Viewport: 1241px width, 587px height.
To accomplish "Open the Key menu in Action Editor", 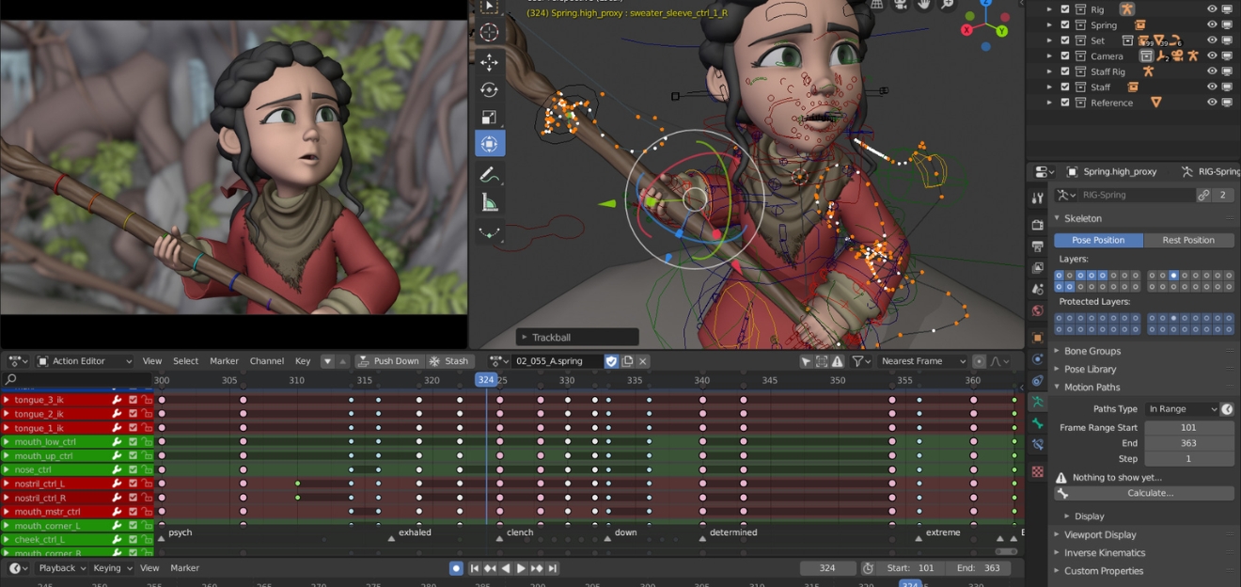I will (x=303, y=361).
